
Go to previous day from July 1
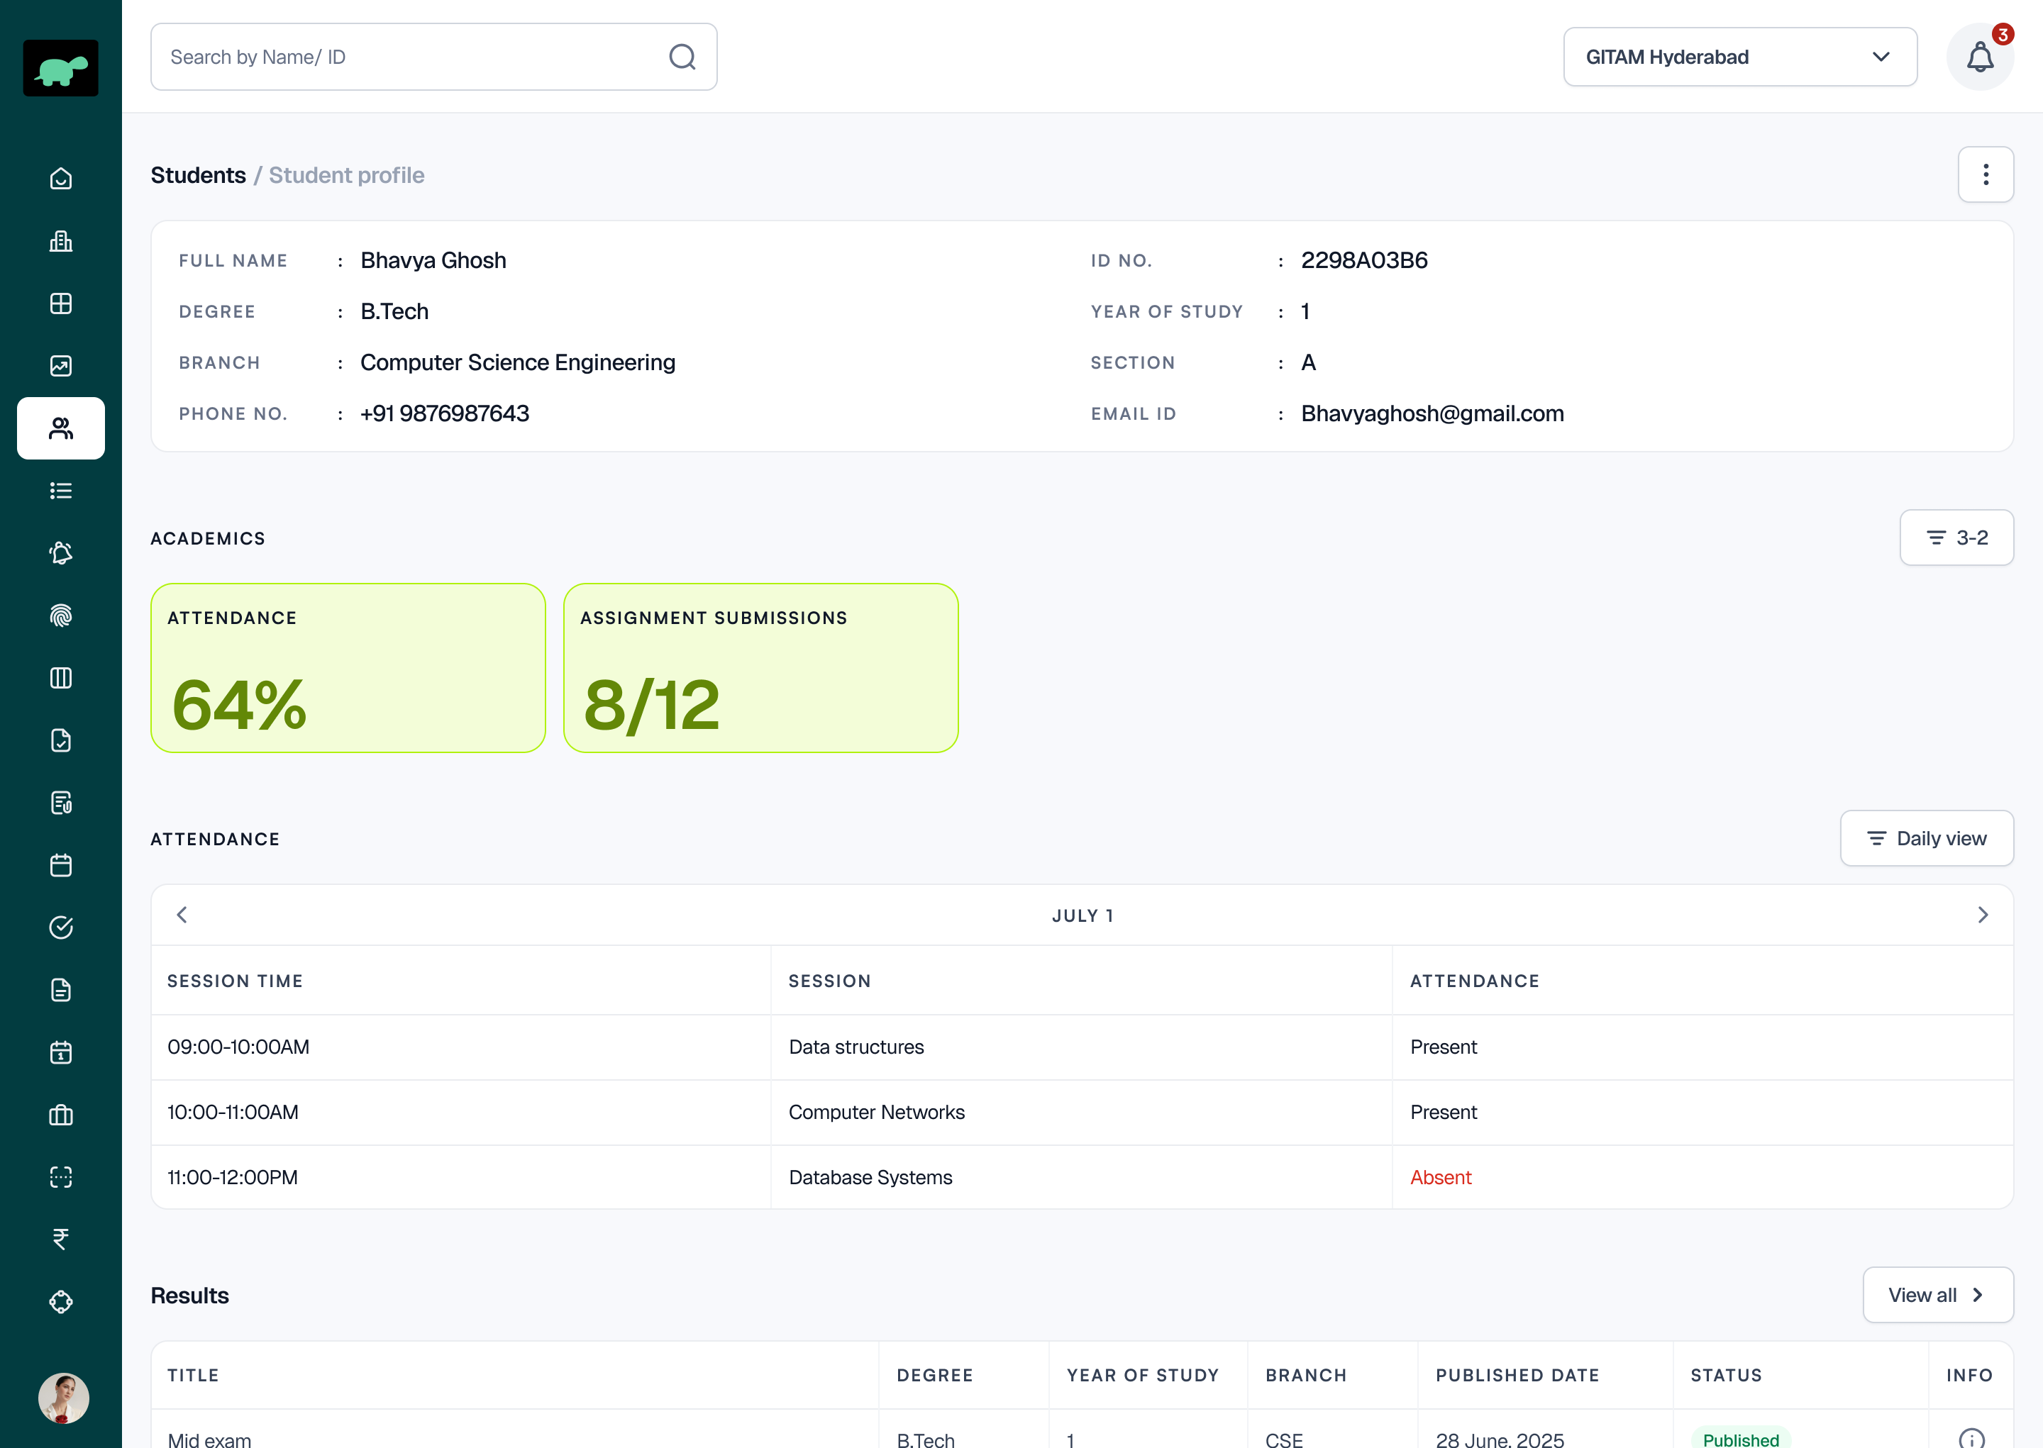click(182, 914)
